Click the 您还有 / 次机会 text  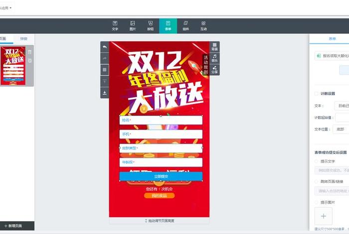[160, 189]
